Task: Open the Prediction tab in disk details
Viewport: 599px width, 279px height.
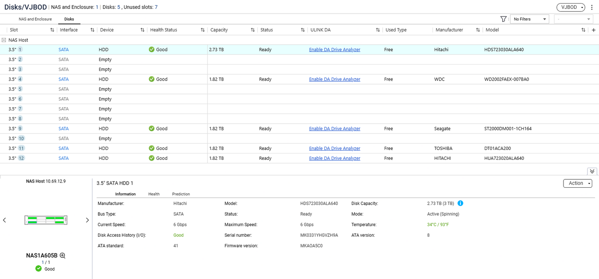Action: (x=181, y=194)
